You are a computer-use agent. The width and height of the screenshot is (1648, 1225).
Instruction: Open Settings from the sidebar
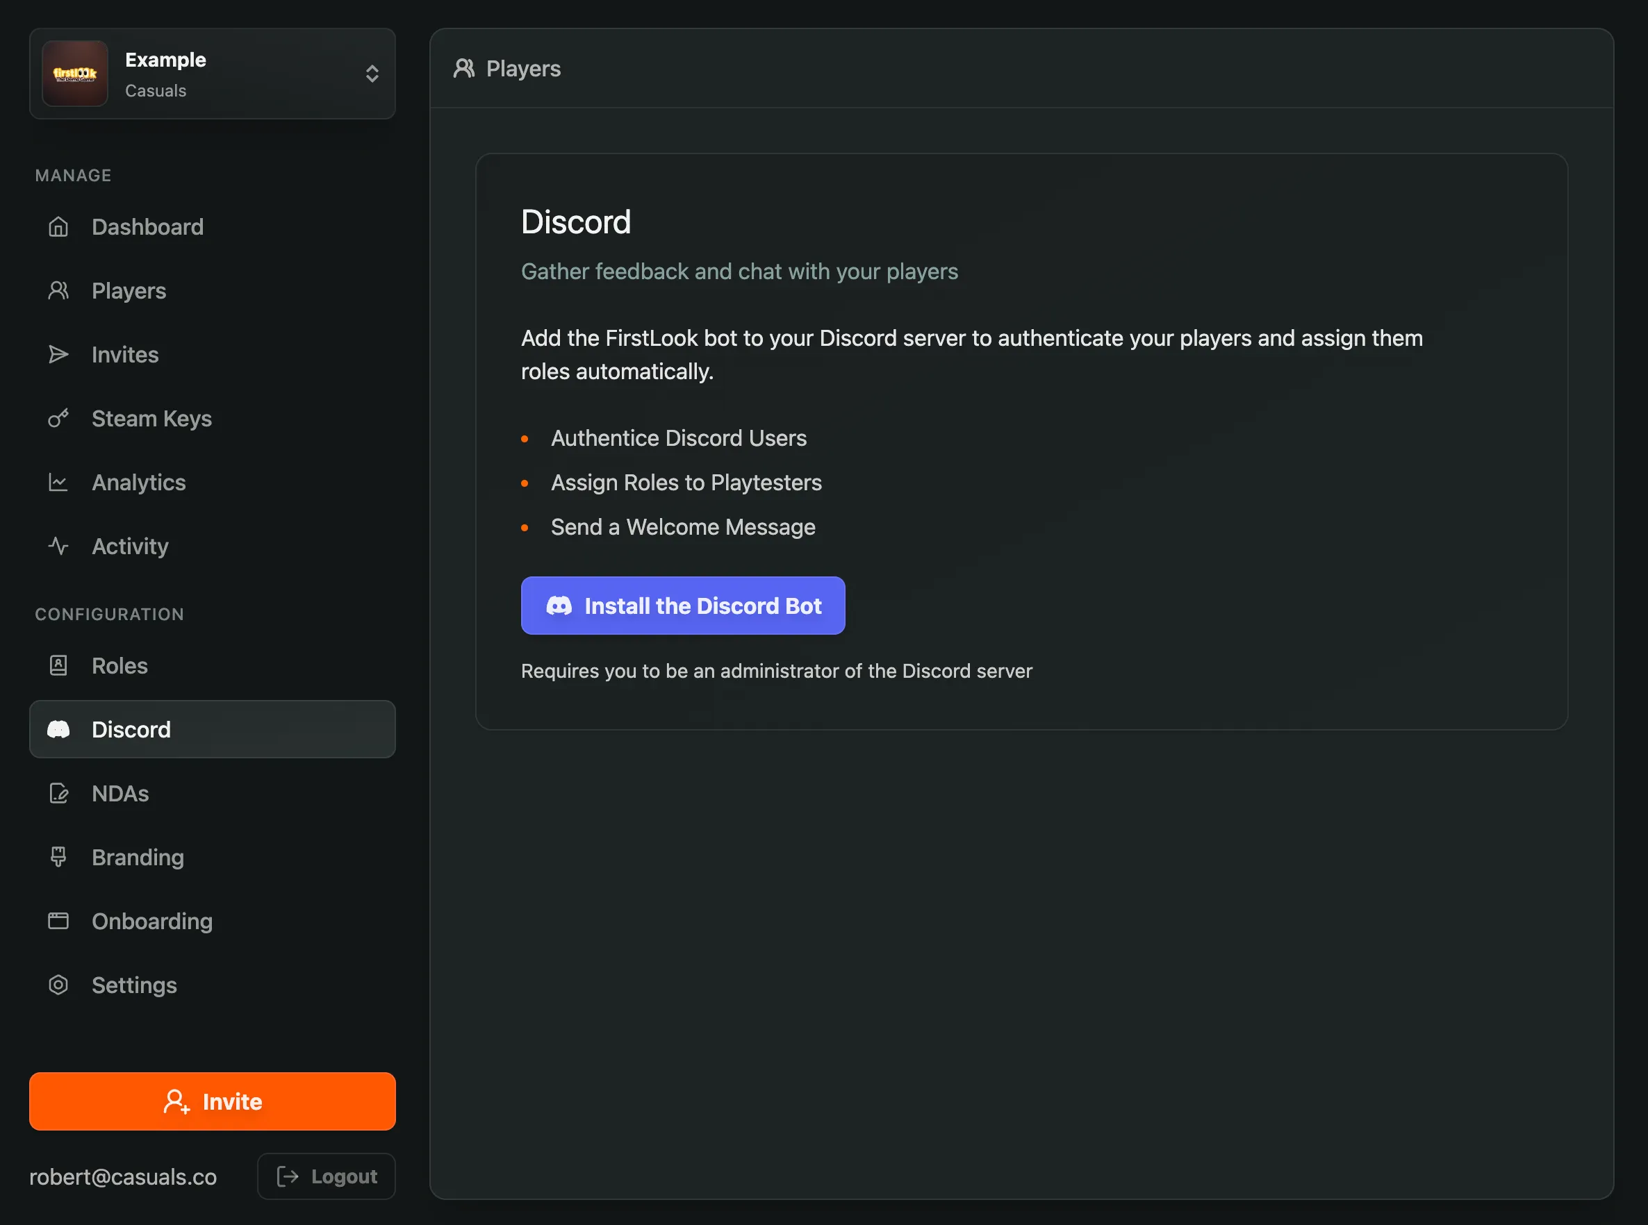tap(212, 985)
